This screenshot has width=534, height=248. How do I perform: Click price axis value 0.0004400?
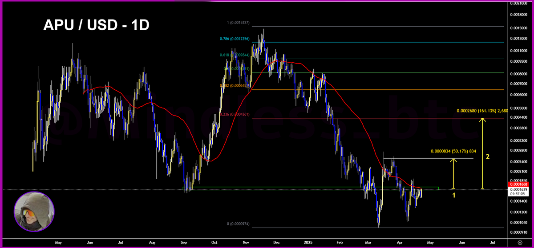click(519, 117)
